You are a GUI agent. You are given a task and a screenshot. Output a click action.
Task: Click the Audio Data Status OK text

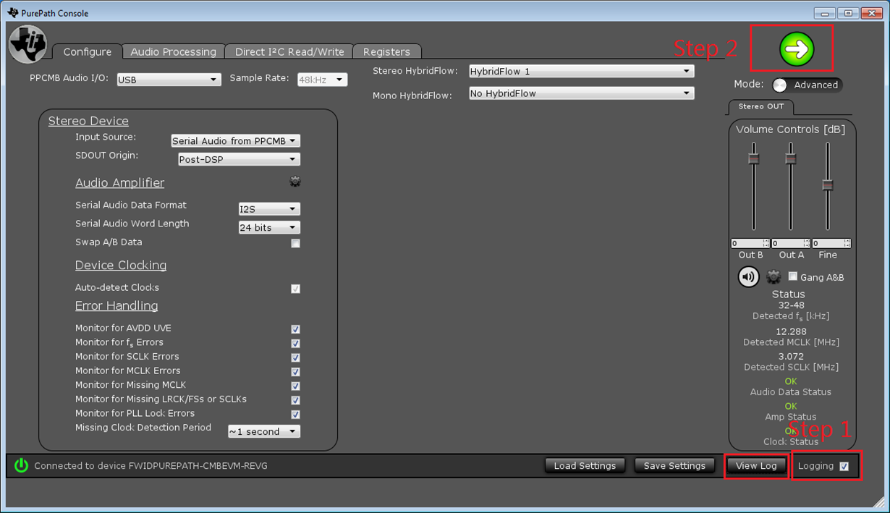(x=791, y=381)
